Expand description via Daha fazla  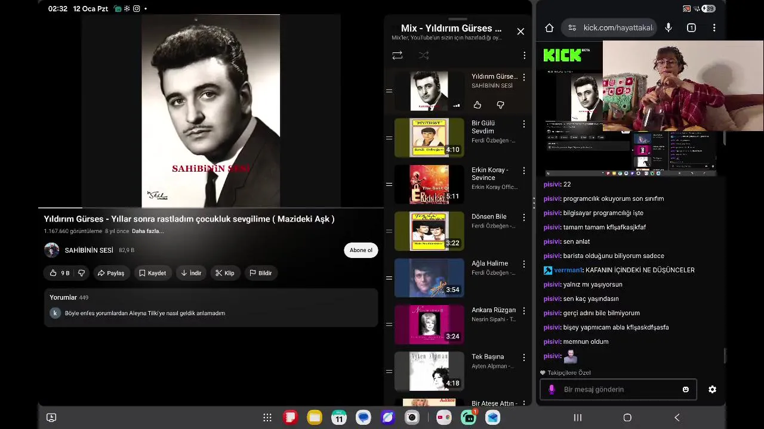[x=147, y=231]
